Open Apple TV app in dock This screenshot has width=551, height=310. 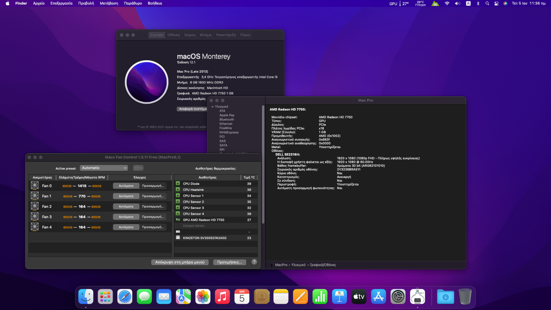coord(359,297)
